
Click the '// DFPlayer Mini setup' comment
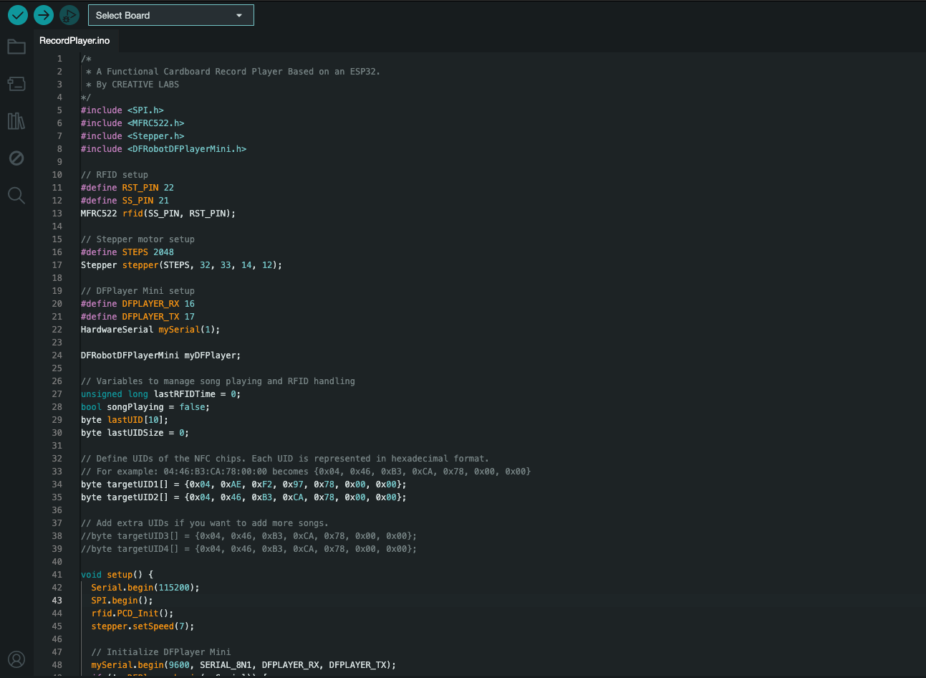(138, 291)
